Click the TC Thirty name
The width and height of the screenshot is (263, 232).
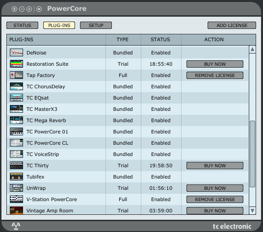tap(38, 166)
